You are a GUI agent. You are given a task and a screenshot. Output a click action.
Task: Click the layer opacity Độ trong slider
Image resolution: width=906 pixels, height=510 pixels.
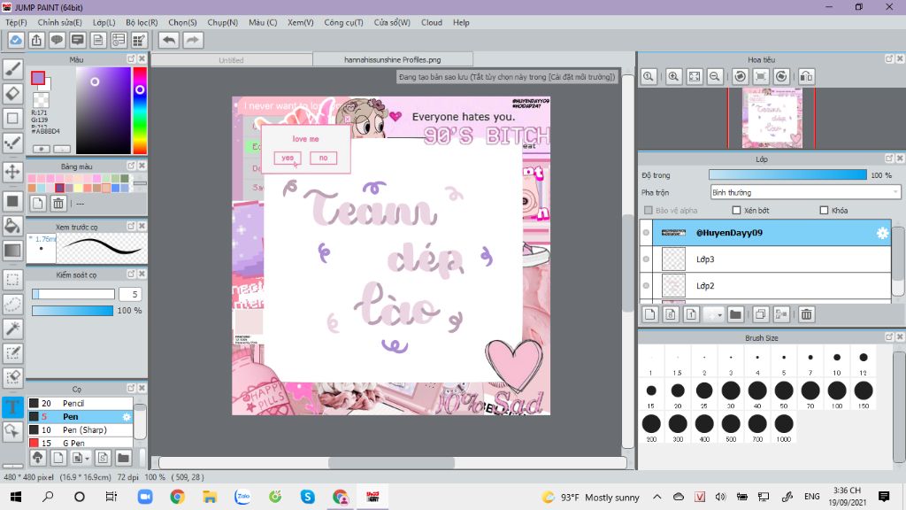pos(787,174)
